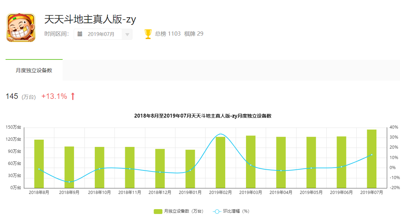Click the 2018年9月 line low point

69,182
